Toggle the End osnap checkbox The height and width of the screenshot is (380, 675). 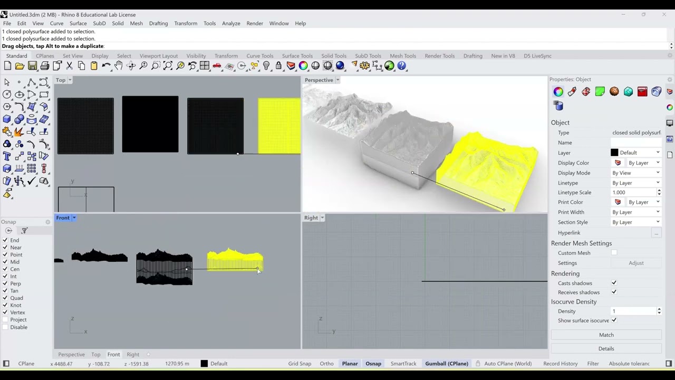click(x=5, y=240)
